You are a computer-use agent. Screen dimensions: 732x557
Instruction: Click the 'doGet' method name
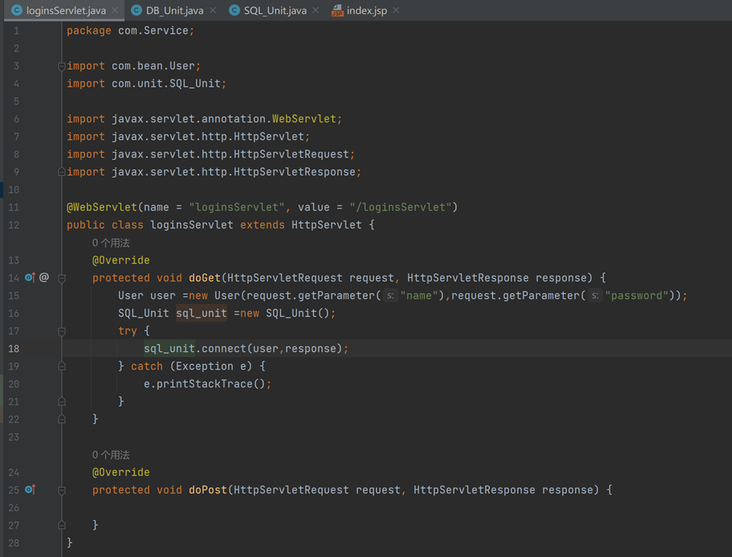point(204,278)
